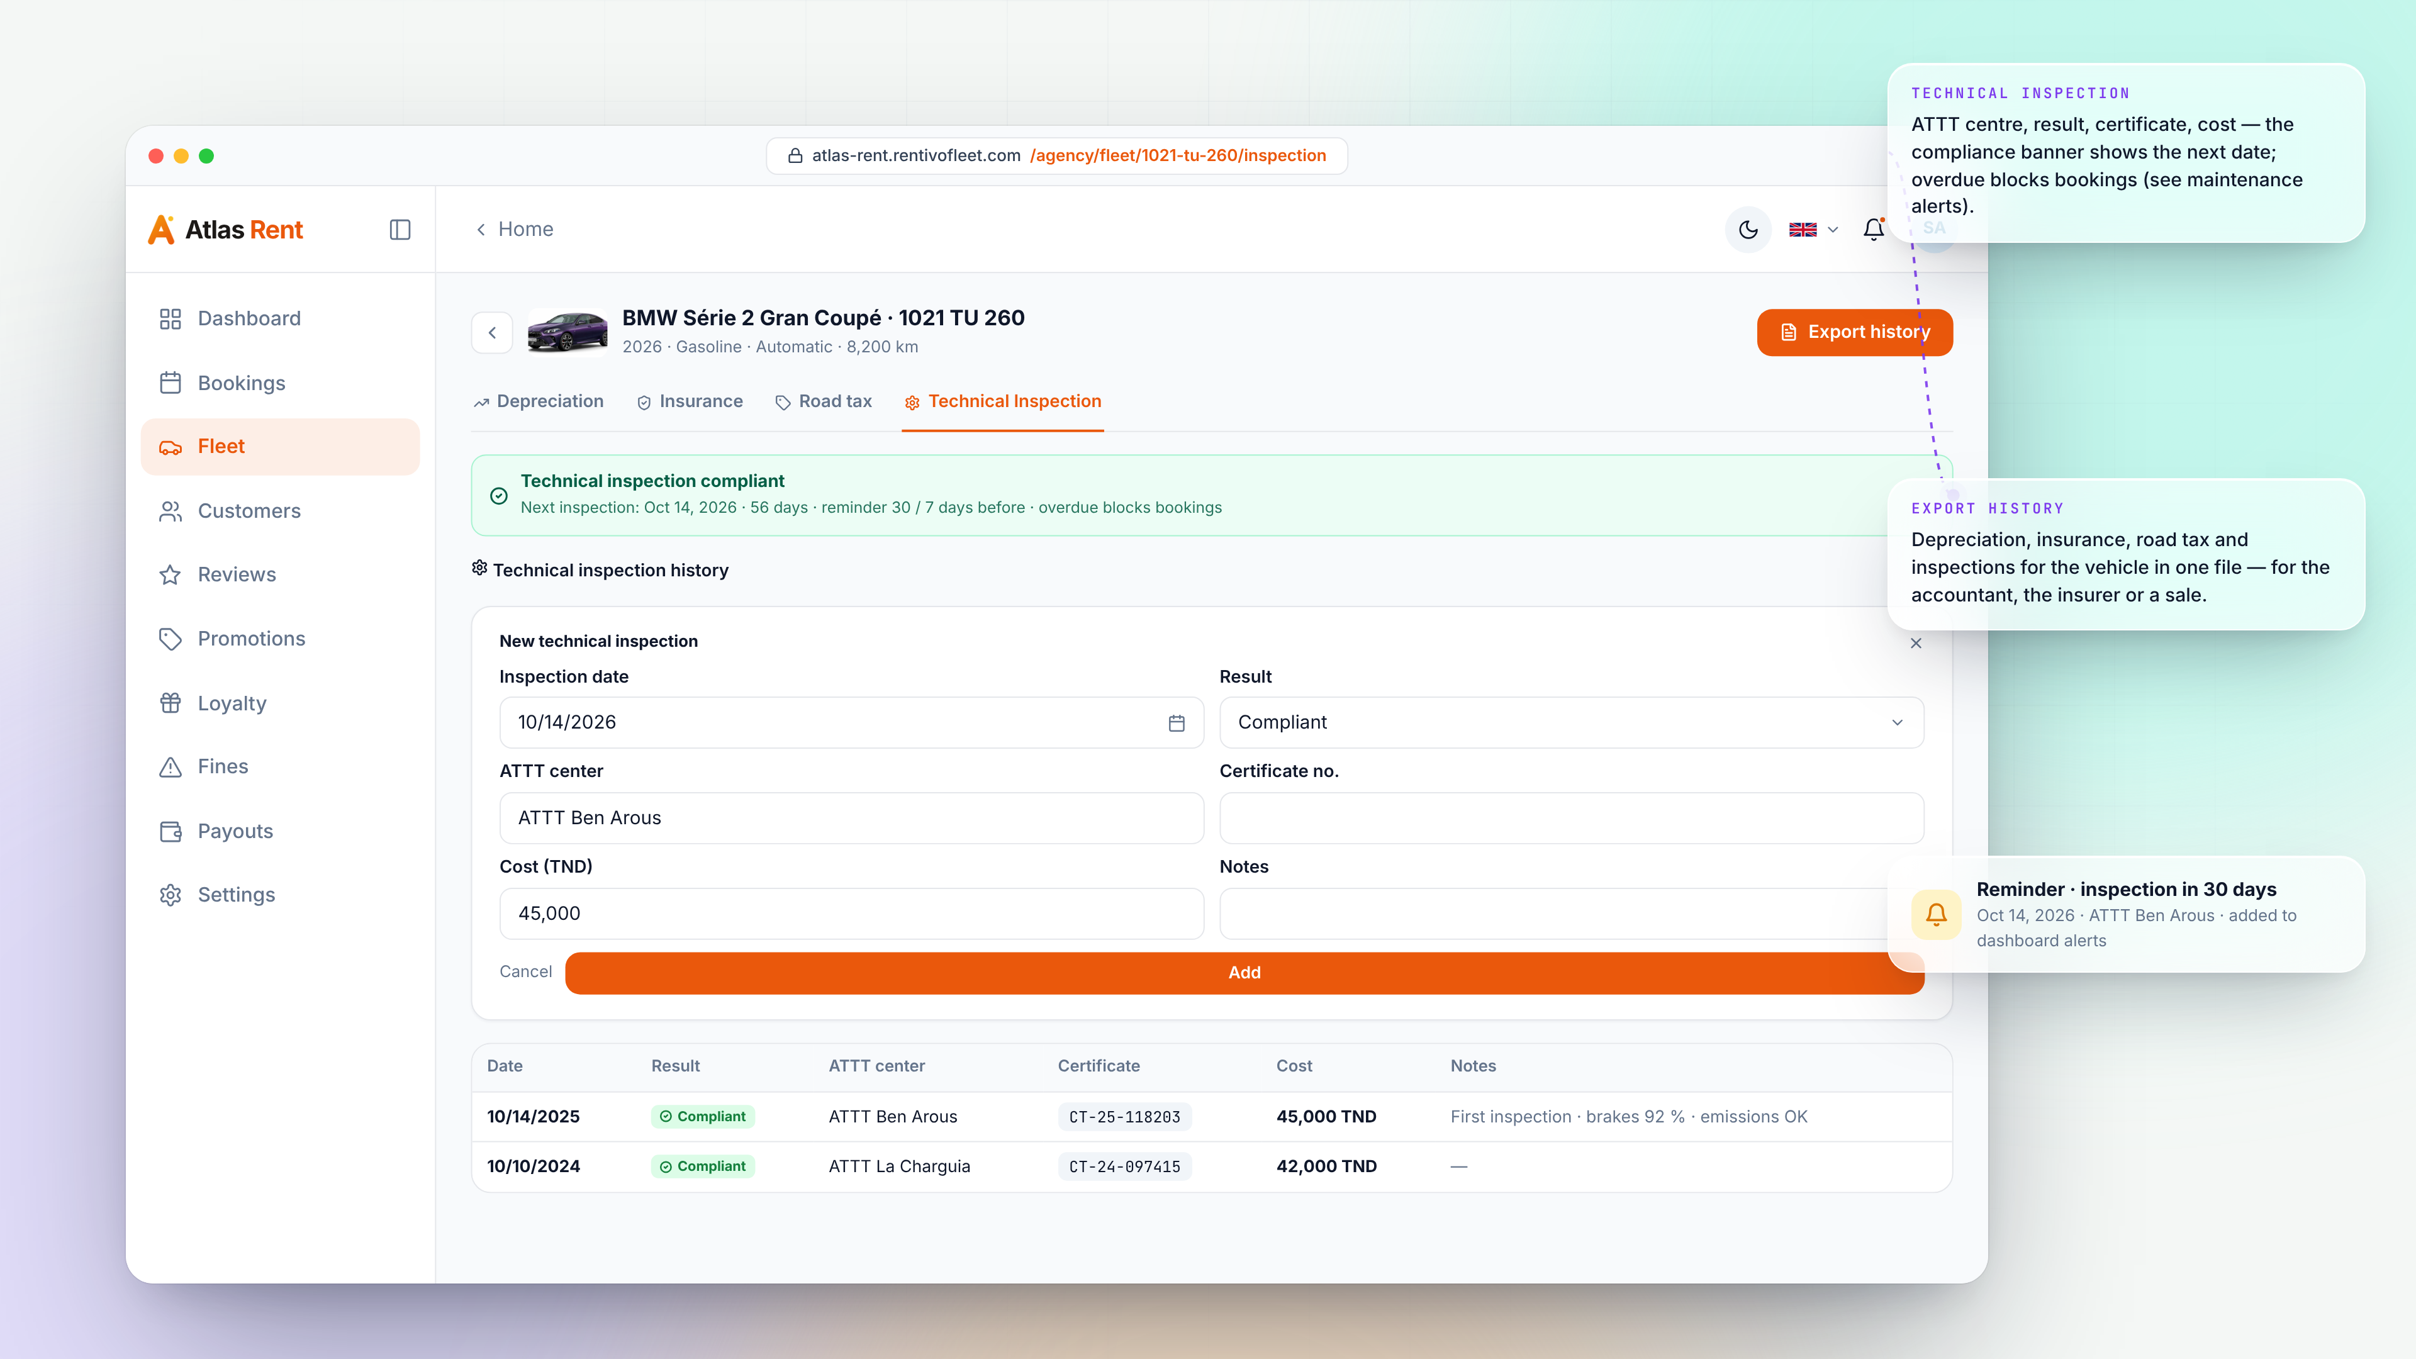The height and width of the screenshot is (1359, 2416).
Task: Click the compliant check-circle banner icon
Action: click(499, 495)
